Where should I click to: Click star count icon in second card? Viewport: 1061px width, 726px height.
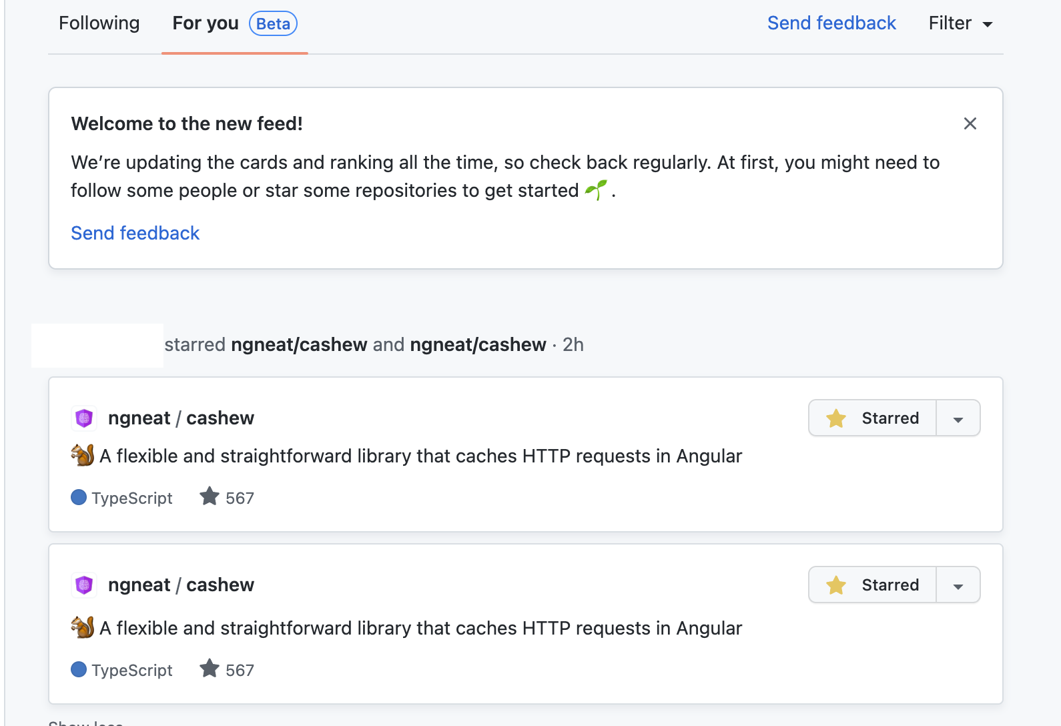coord(210,669)
